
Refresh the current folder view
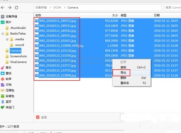17,8
